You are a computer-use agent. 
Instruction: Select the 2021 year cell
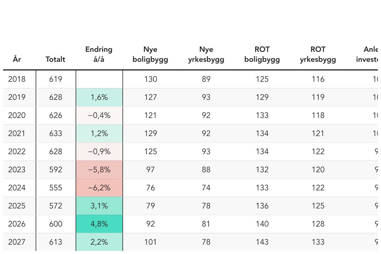[17, 134]
